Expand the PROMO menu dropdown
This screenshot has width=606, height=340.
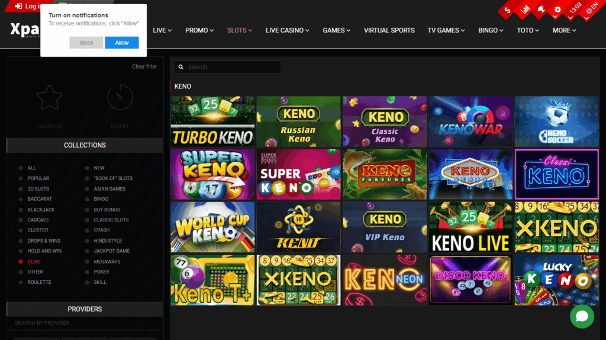pos(199,31)
